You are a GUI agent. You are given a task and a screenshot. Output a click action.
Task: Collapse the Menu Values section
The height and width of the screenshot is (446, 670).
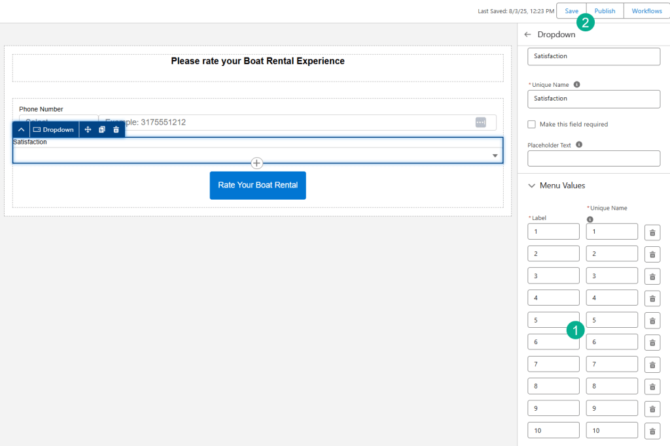[532, 185]
